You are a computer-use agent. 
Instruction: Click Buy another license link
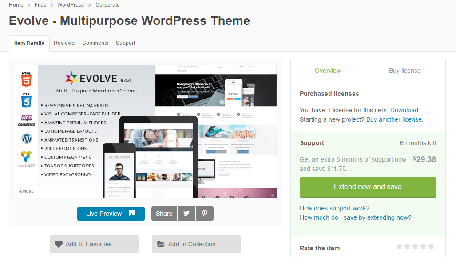(394, 119)
